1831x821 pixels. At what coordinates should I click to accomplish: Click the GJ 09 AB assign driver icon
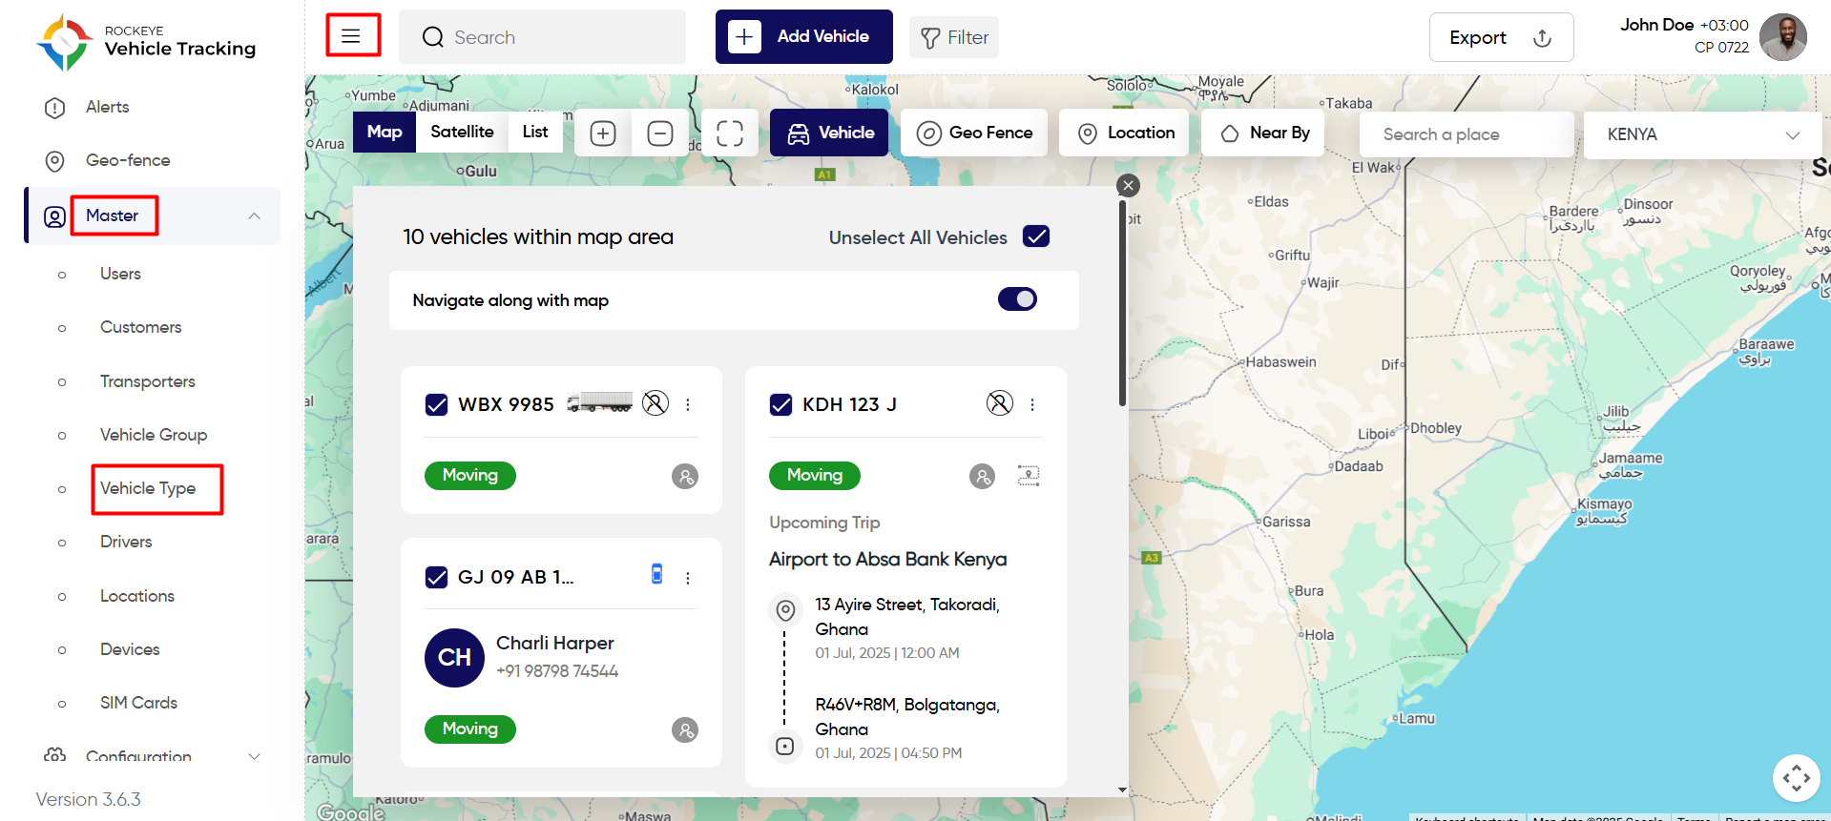[x=685, y=729]
